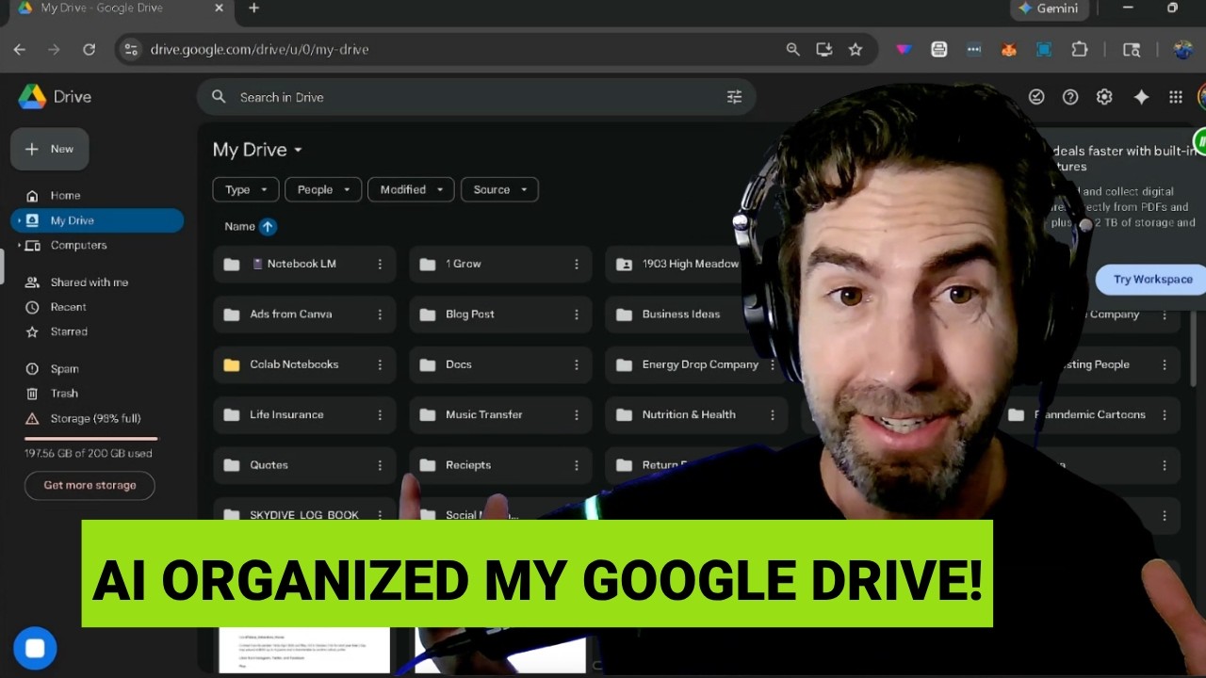Open the Ads from Canva folder

(x=304, y=315)
